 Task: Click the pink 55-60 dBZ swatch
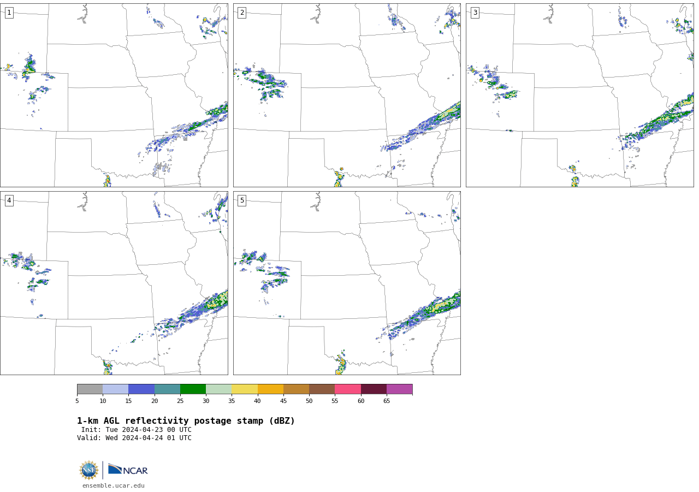click(348, 389)
